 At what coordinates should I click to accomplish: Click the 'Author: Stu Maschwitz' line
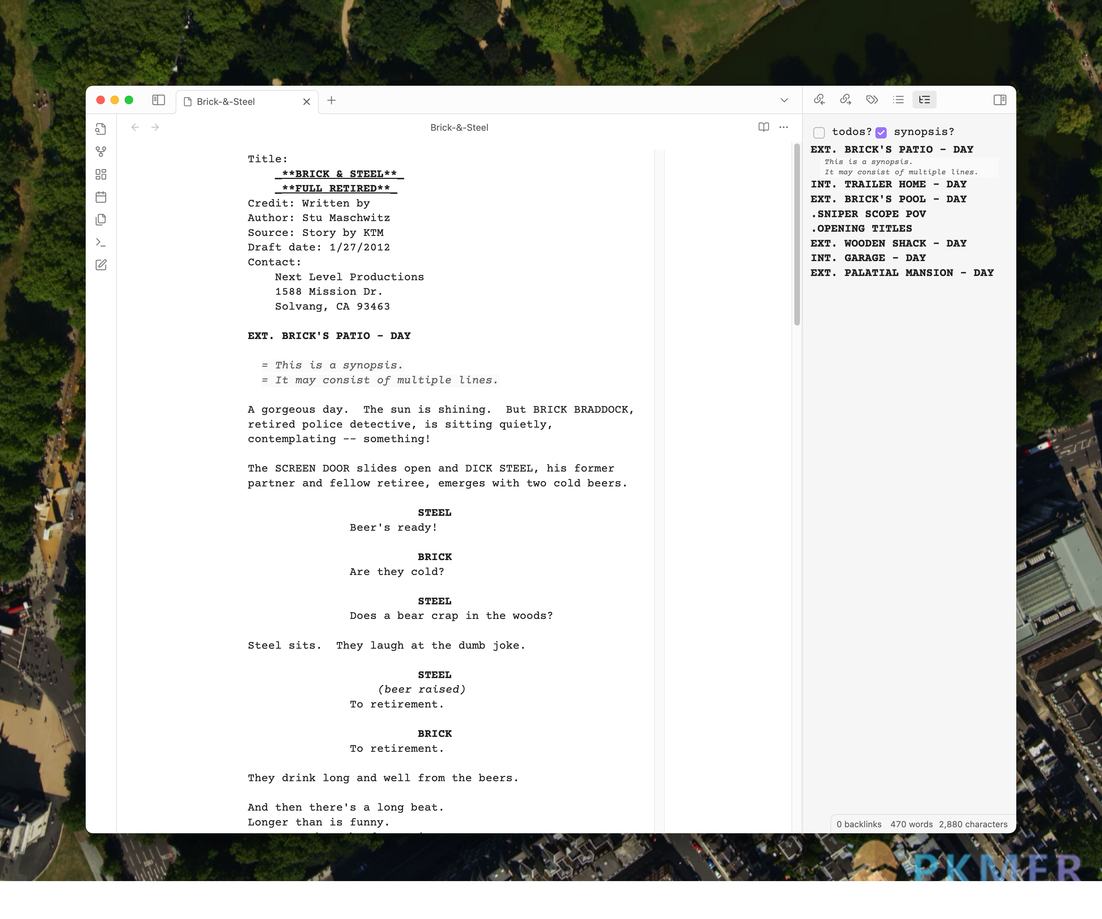pos(319,218)
